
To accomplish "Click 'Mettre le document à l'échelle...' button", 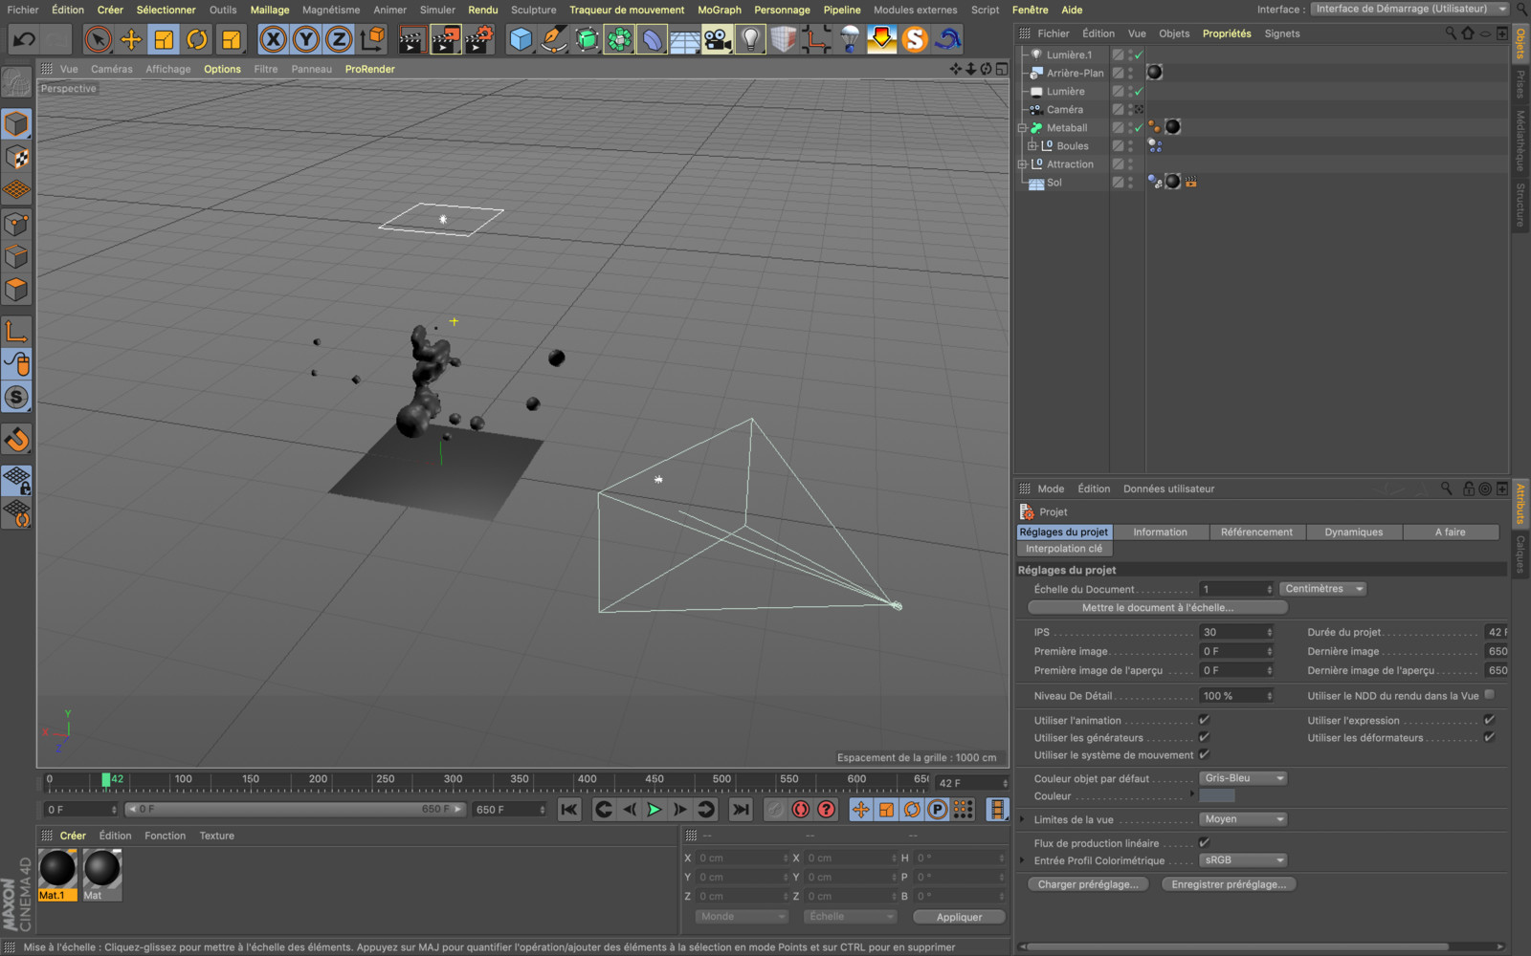I will [x=1157, y=607].
